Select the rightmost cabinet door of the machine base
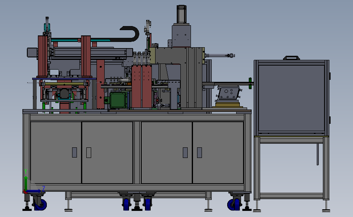 pyautogui.click(x=218, y=152)
